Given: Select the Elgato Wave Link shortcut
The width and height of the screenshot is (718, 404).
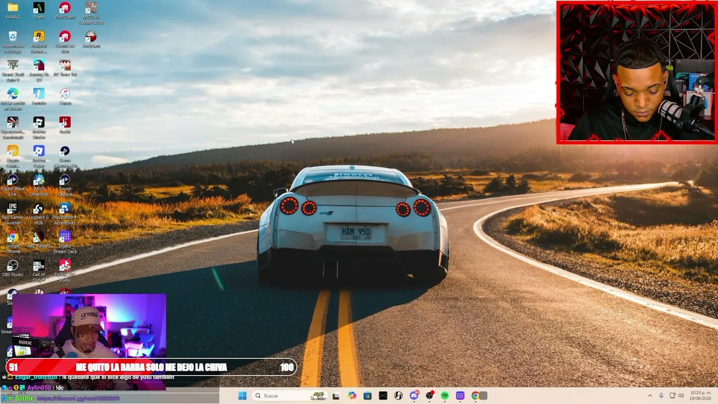Looking at the screenshot, I should 12,185.
